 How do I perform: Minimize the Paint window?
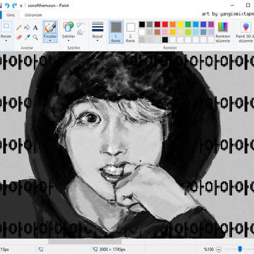coord(232,5)
